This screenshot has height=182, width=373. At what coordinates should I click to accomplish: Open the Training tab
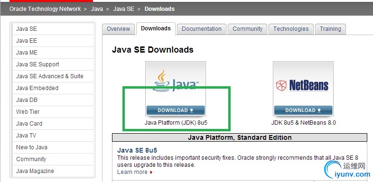330,29
